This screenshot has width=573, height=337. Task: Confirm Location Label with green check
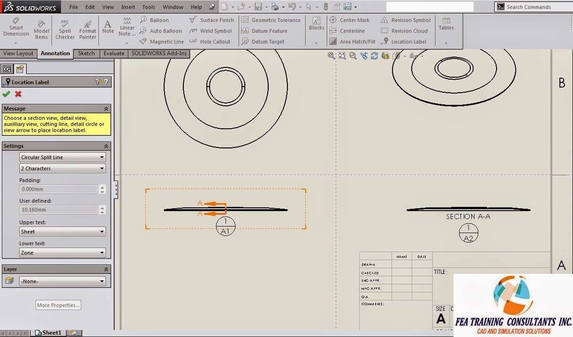(x=6, y=94)
